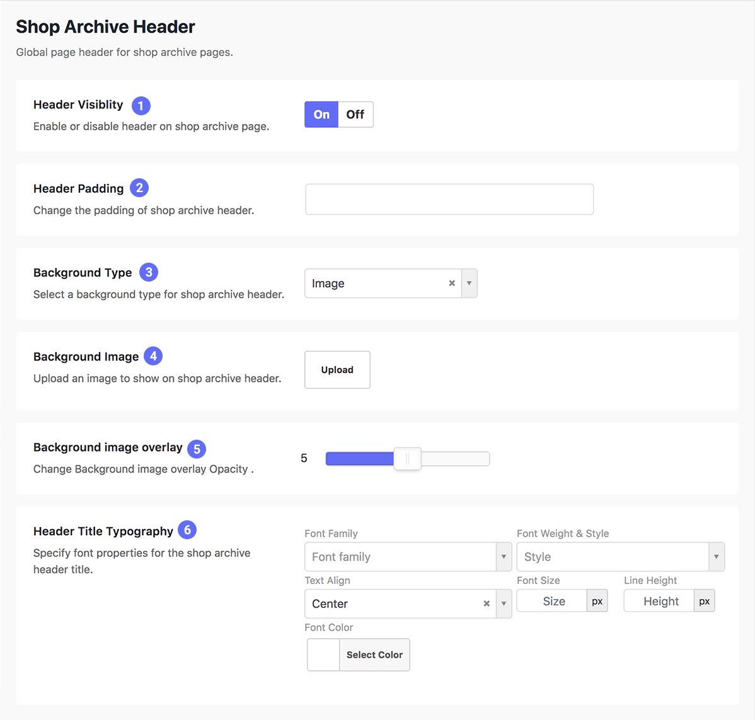Click the number 1 badge beside Header Visiblity

pyautogui.click(x=141, y=105)
